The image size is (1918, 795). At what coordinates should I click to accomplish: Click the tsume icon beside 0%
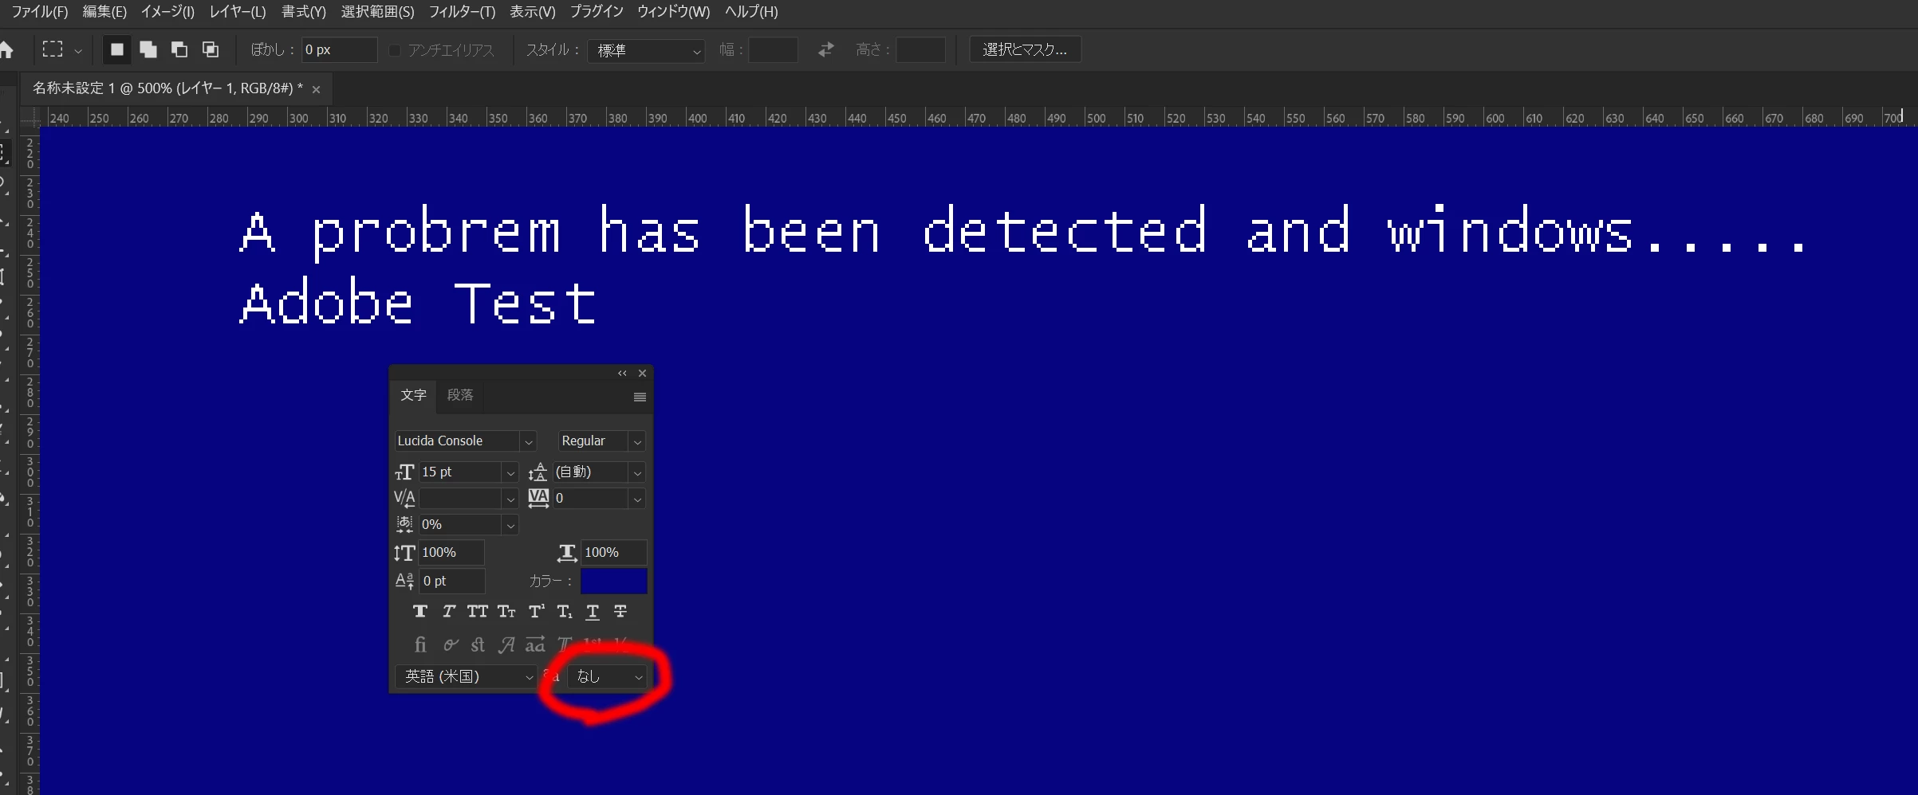[x=404, y=524]
